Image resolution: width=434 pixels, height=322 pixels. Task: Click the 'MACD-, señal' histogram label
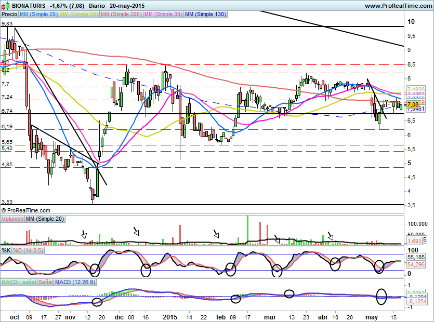19,282
